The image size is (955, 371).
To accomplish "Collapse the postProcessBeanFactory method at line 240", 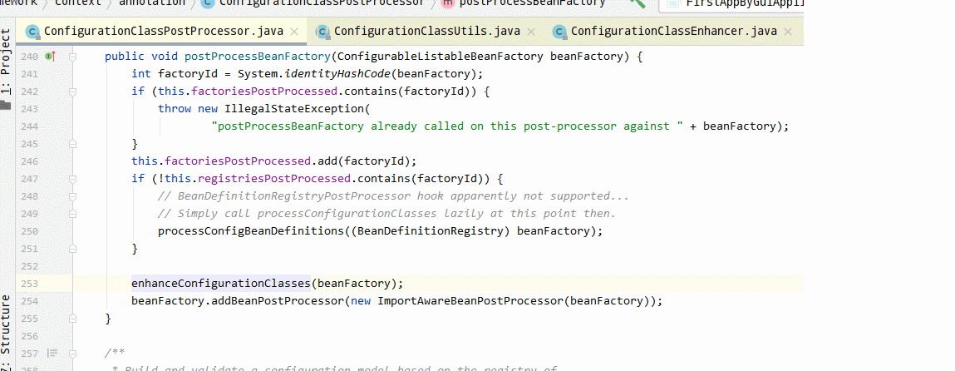I will [74, 57].
